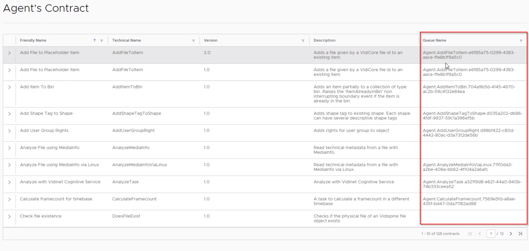This screenshot has width=529, height=251.
Task: Click the Check file existence friendly name
Action: click(40, 216)
